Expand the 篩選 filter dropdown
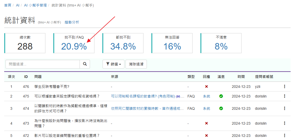 click(x=113, y=64)
